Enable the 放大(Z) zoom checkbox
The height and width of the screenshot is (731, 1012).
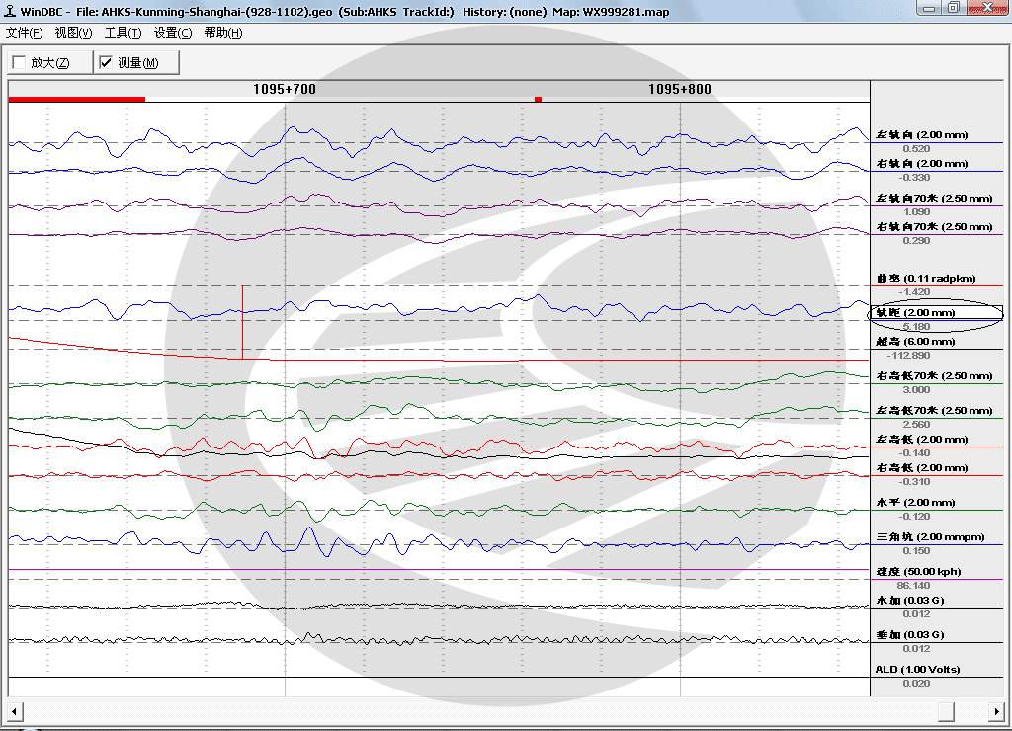click(20, 62)
